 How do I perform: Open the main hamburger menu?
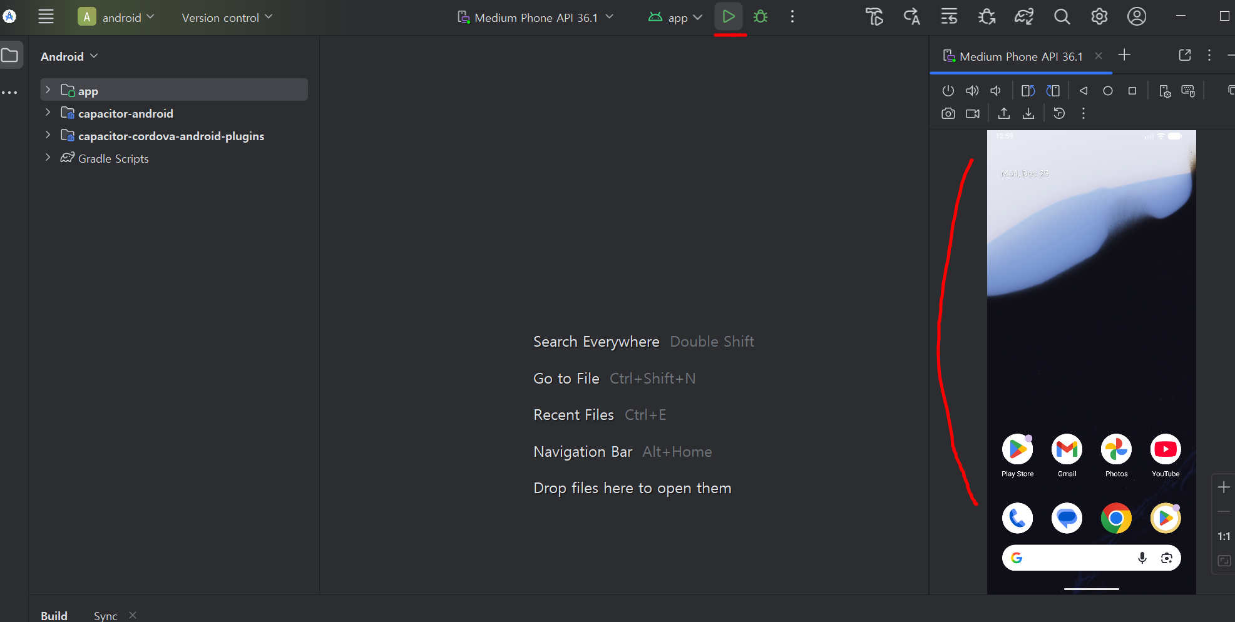(46, 17)
